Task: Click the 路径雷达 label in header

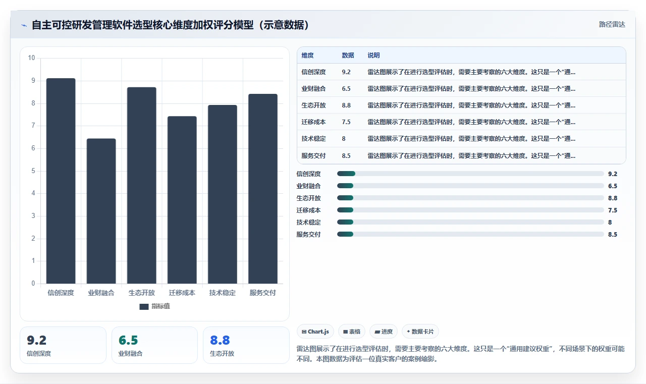Action: 612,24
